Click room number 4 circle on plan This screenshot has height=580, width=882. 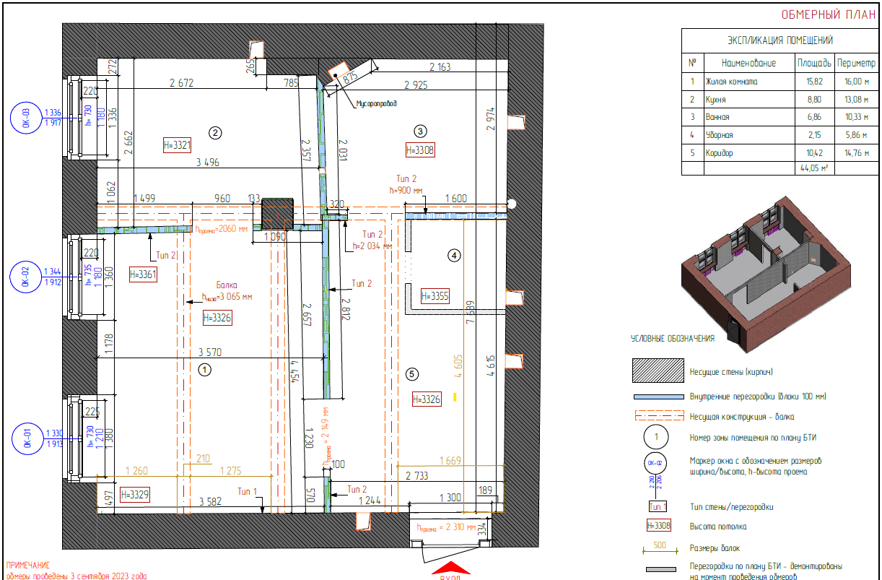[x=454, y=255]
